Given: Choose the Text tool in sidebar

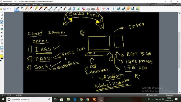Looking at the screenshot, I should point(2,36).
